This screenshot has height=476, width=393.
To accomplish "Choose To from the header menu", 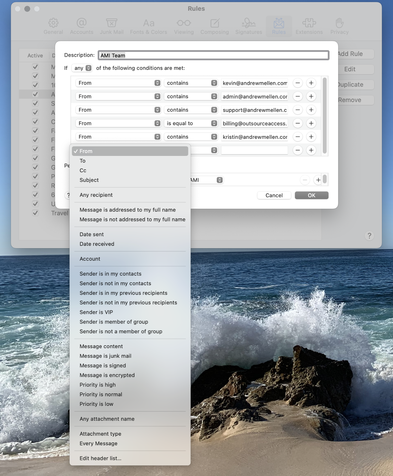I will pos(130,161).
